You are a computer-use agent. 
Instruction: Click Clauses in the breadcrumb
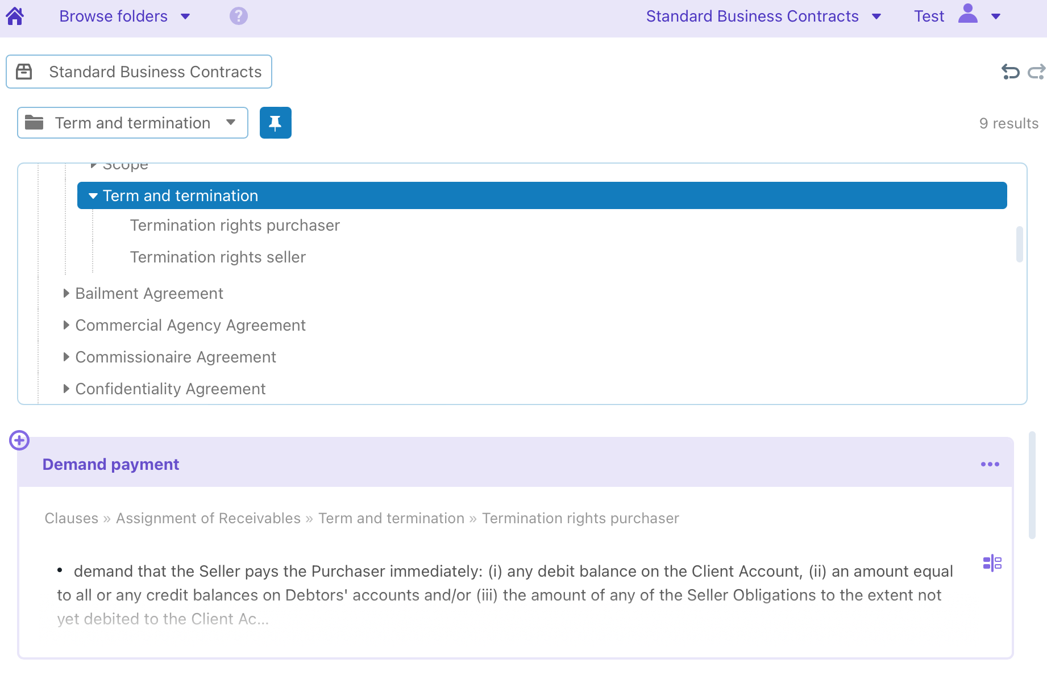coord(72,519)
